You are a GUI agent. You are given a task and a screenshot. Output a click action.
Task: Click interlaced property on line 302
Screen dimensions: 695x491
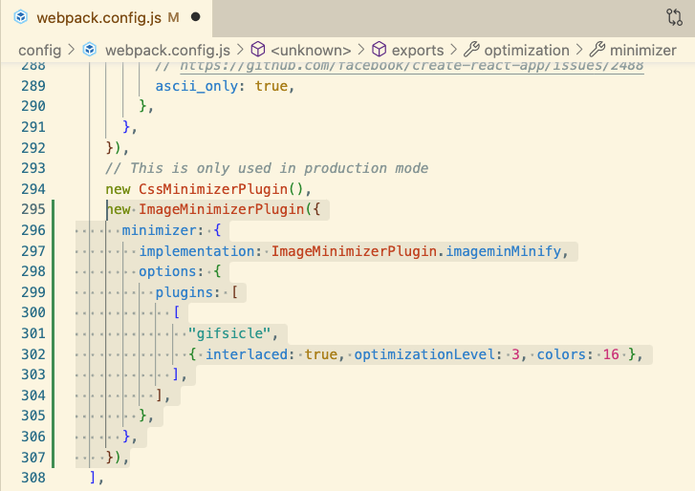[x=247, y=354]
